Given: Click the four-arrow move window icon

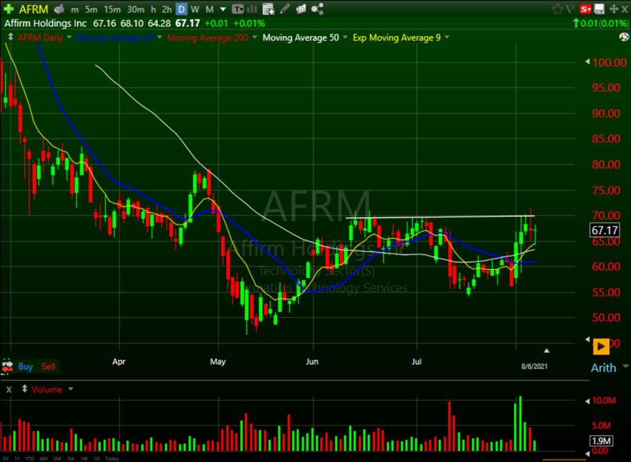Looking at the screenshot, I should pyautogui.click(x=614, y=9).
